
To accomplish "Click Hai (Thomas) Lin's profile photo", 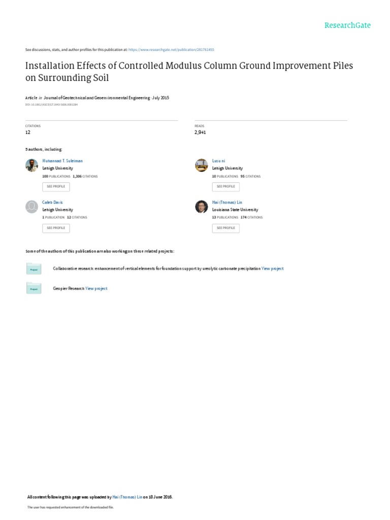I will (201, 206).
